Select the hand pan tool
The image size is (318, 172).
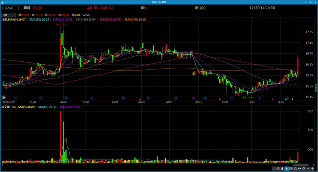point(282,169)
